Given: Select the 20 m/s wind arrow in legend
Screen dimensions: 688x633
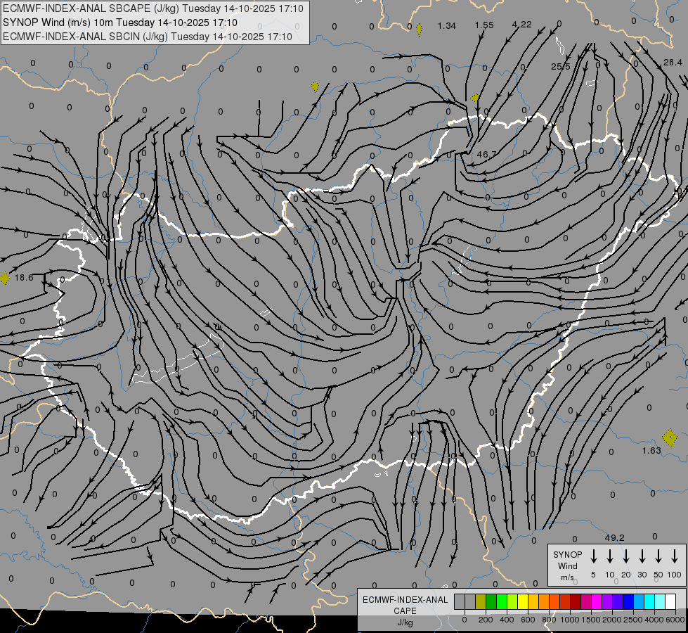Looking at the screenshot, I should point(625,556).
